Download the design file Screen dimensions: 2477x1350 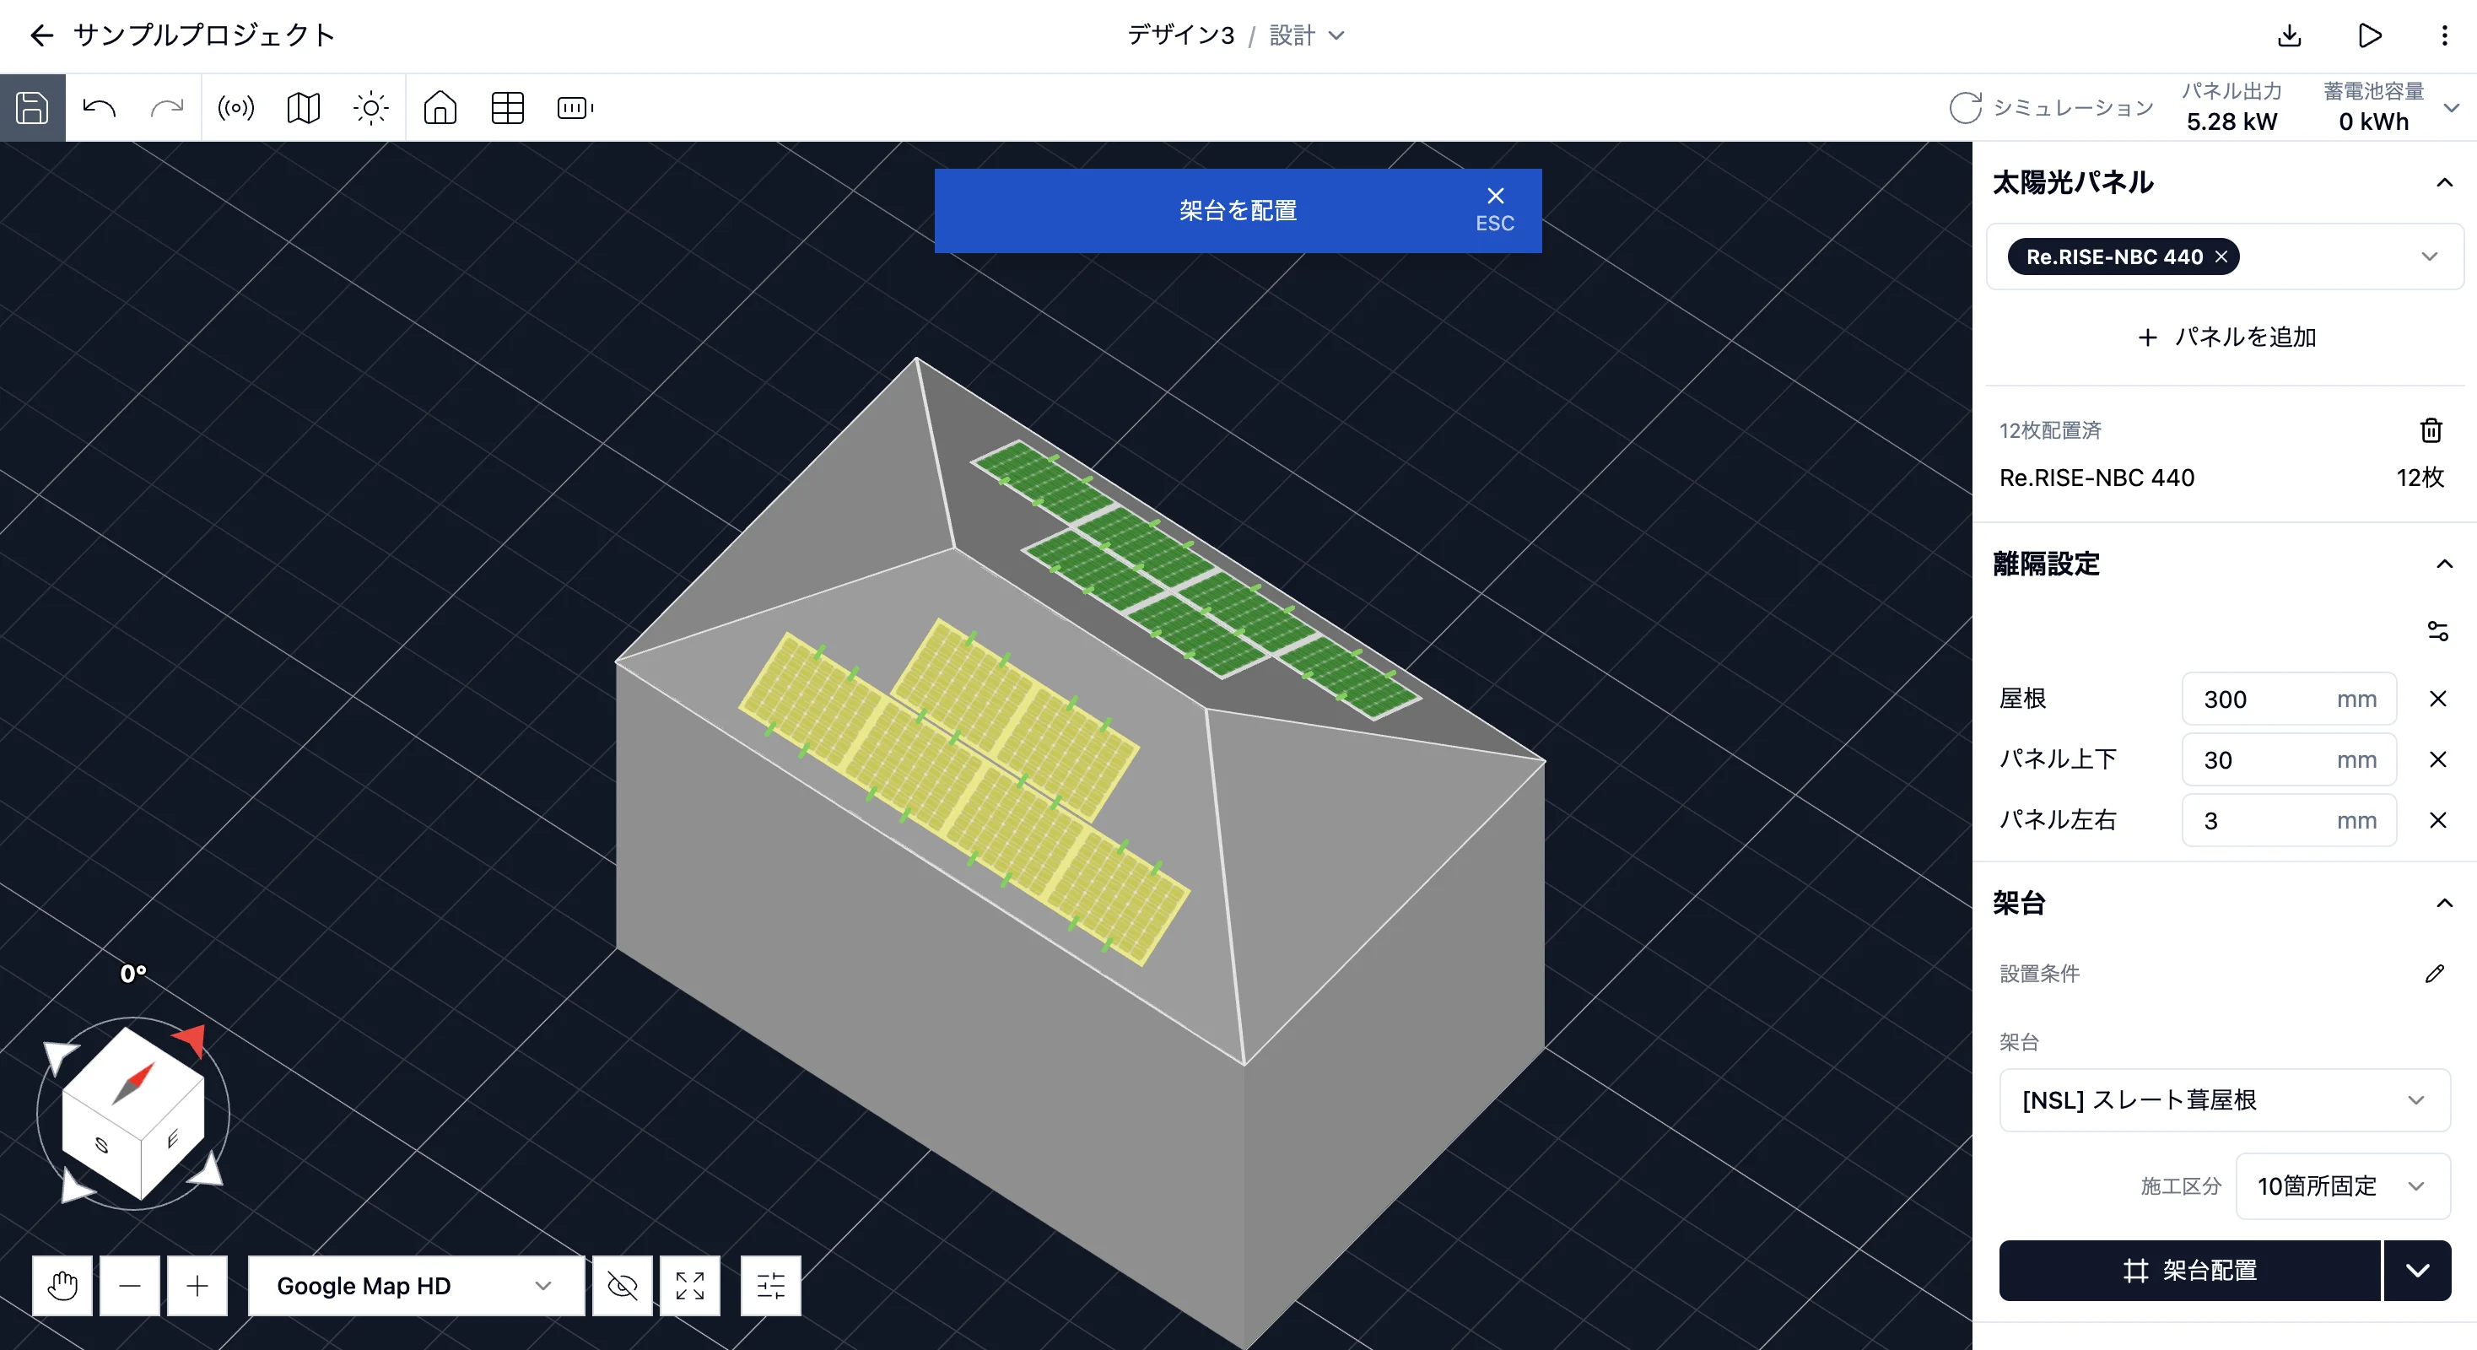click(2290, 35)
